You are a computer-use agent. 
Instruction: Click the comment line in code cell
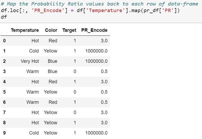click(x=99, y=4)
